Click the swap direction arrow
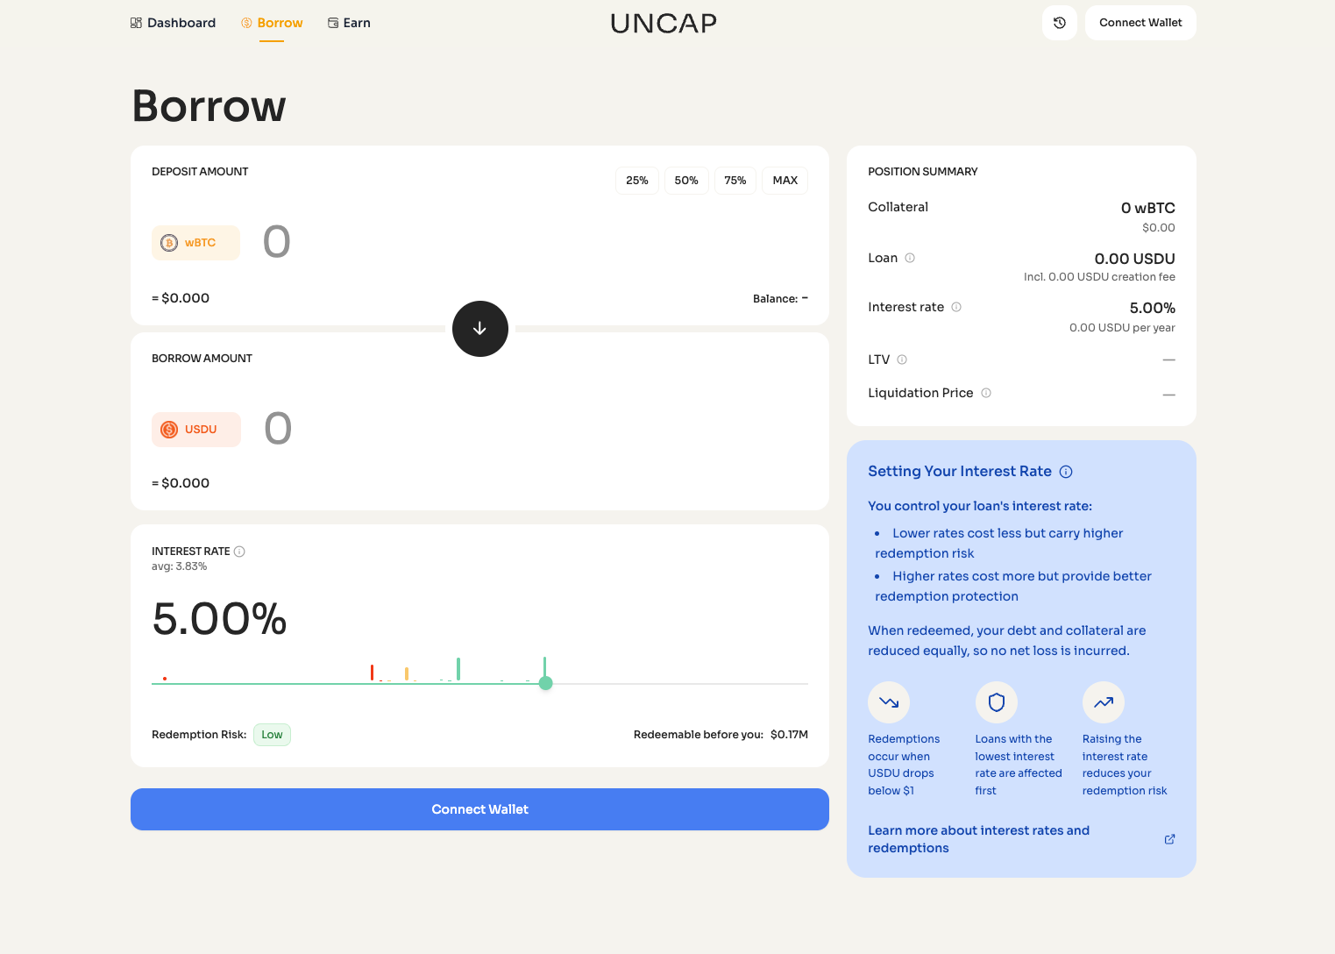The image size is (1335, 954). pyautogui.click(x=479, y=329)
